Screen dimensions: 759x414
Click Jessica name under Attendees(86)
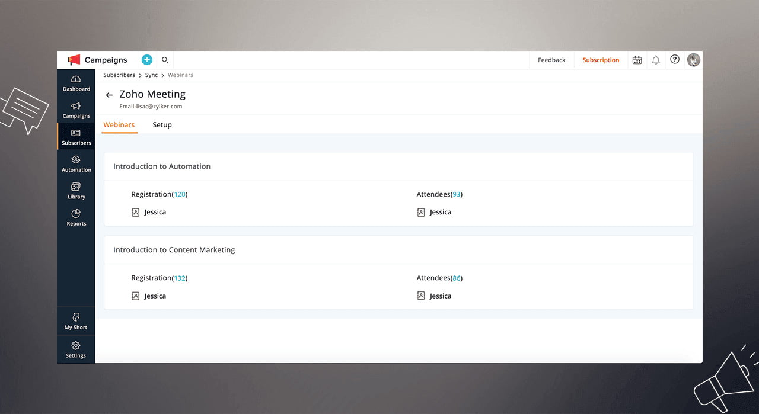441,296
